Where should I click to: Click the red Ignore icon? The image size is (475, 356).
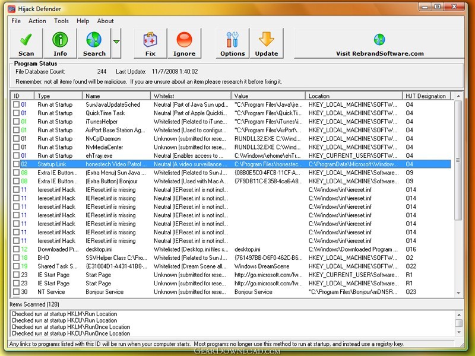click(184, 43)
